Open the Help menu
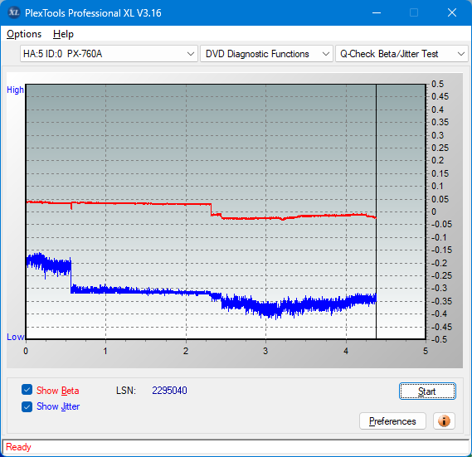Image resolution: width=472 pixels, height=457 pixels. [63, 34]
